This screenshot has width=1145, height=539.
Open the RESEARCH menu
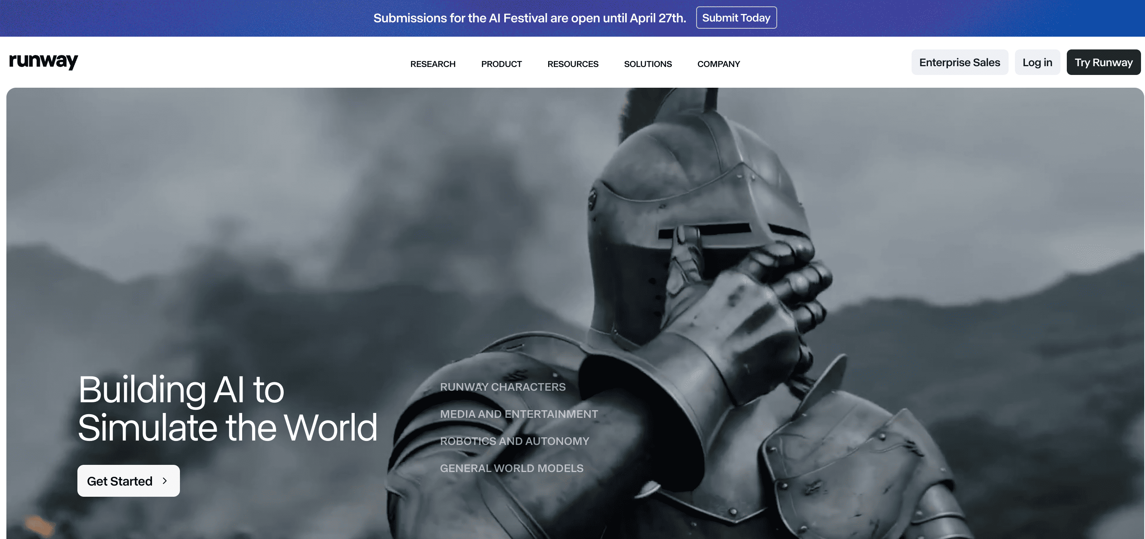click(x=432, y=64)
